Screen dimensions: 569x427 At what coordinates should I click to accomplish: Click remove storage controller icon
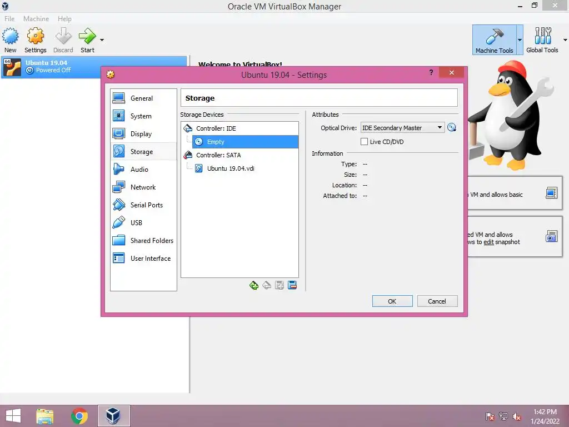267,285
